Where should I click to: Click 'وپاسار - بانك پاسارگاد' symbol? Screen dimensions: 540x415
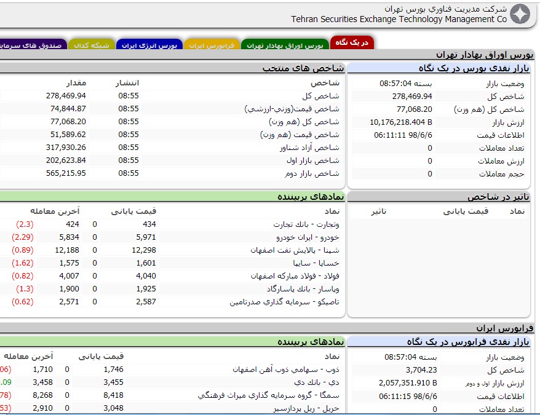click(x=303, y=289)
